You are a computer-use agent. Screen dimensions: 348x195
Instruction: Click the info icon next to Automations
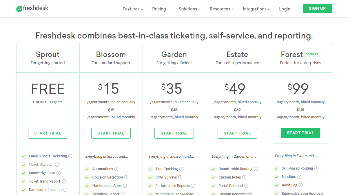pyautogui.click(x=117, y=169)
